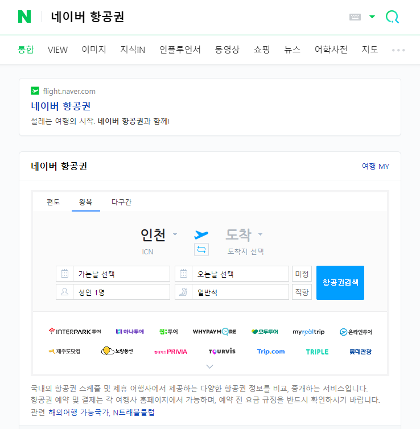Toggle the 미정 undecided option
Screen dimensions: 420x429
pyautogui.click(x=302, y=274)
